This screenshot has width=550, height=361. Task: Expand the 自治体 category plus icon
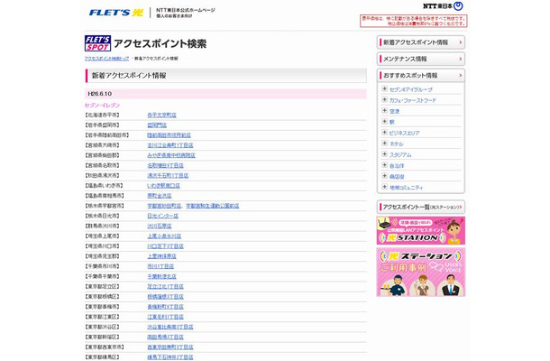[384, 165]
